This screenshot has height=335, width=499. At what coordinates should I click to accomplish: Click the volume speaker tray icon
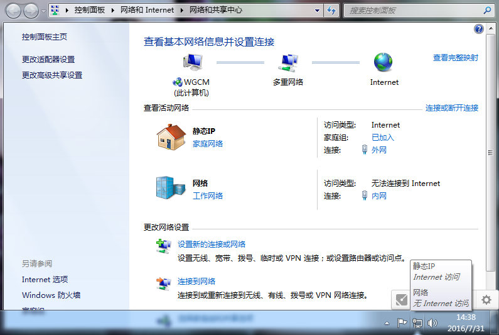tap(432, 323)
